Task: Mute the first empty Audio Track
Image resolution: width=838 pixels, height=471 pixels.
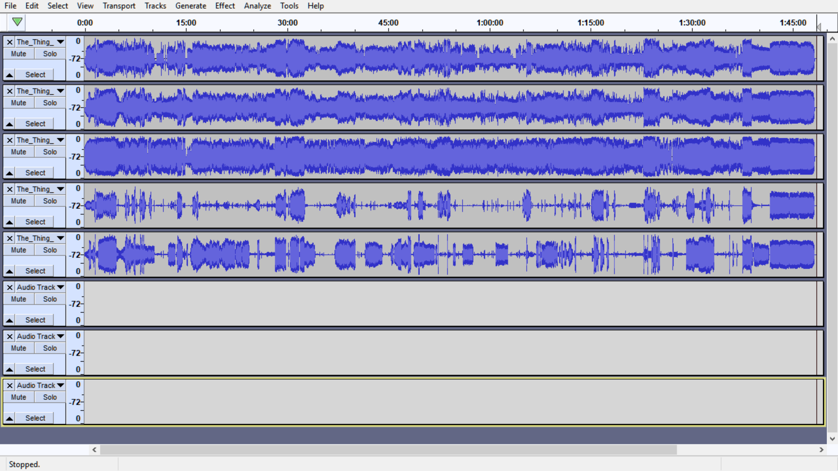Action: point(19,299)
